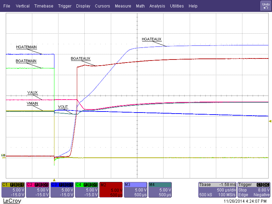Open the Vertical menu

pyautogui.click(x=22, y=6)
